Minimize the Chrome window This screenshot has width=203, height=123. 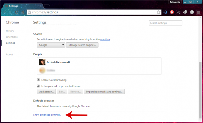185,2
